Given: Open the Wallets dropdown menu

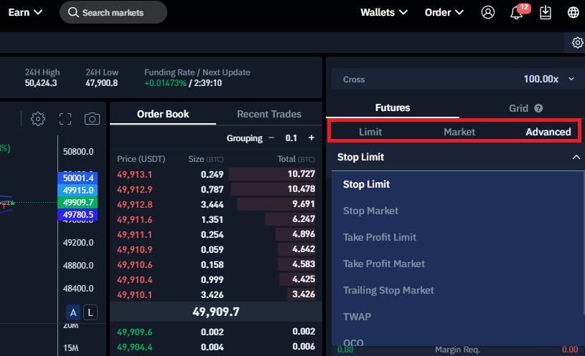Looking at the screenshot, I should 383,12.
